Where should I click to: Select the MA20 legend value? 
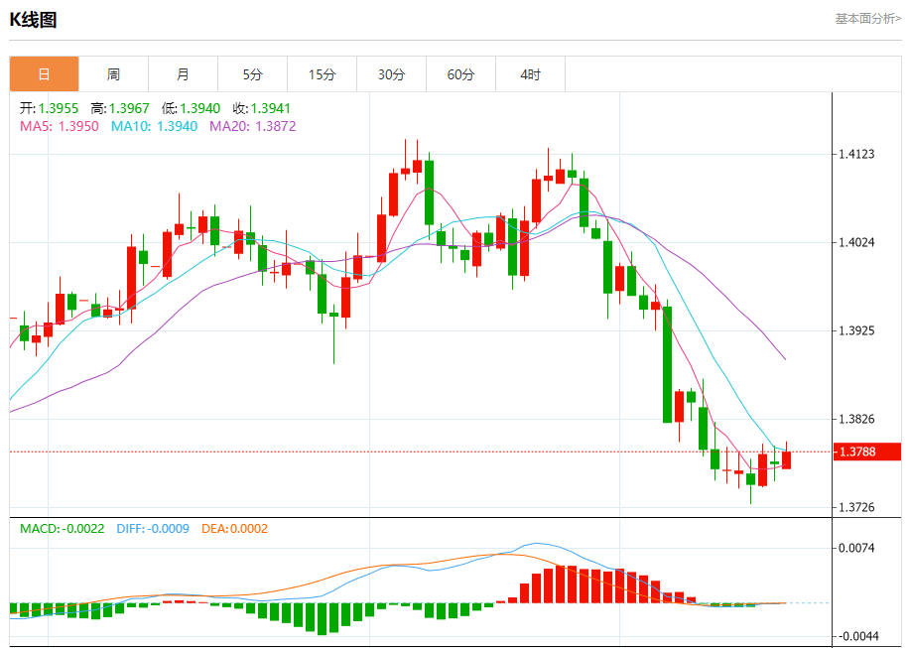[252, 126]
